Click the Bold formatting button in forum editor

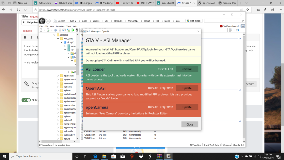pos(25,37)
